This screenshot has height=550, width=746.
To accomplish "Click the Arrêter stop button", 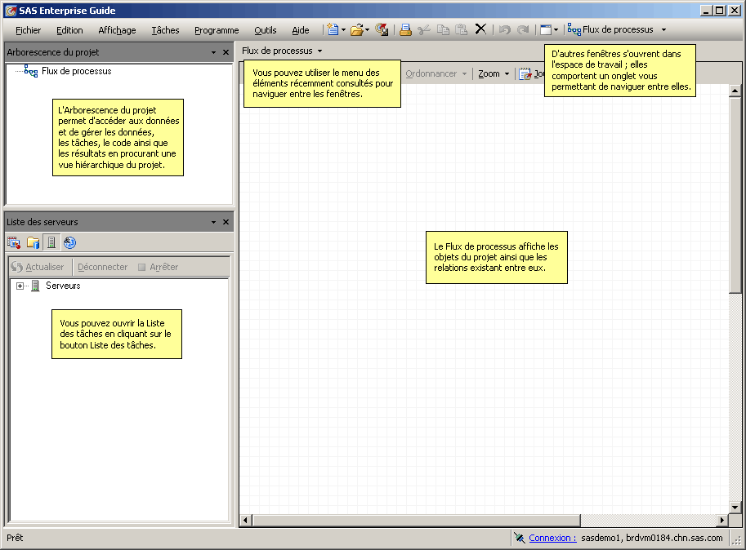I will tap(158, 267).
